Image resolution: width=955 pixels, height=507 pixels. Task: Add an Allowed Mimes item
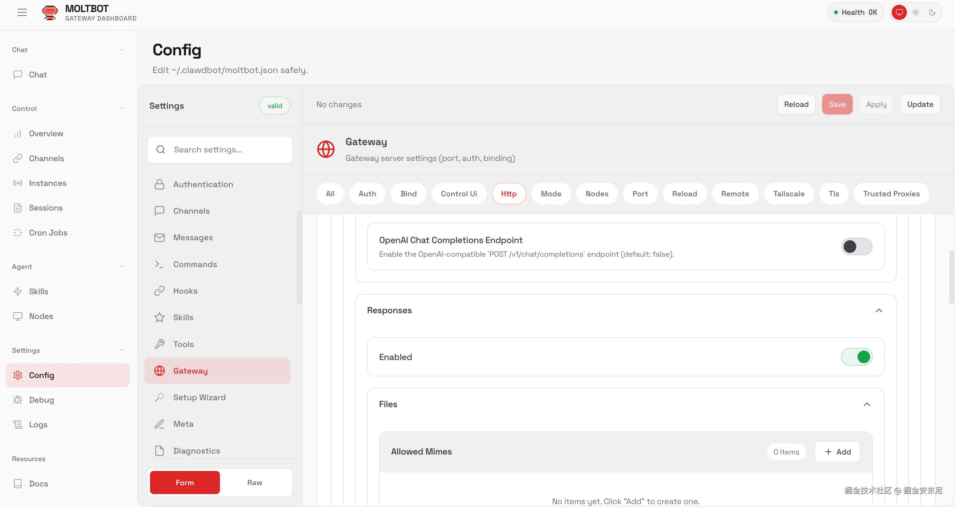click(837, 452)
